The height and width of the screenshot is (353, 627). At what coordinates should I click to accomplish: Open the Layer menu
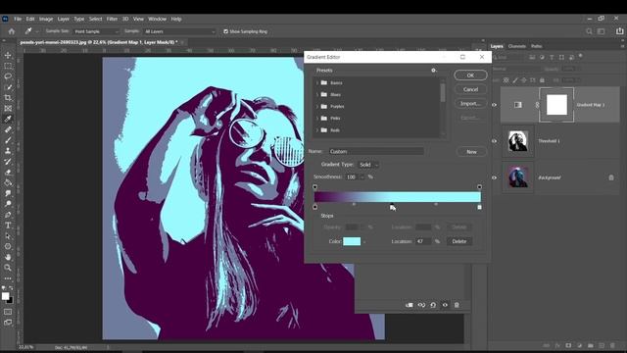tap(63, 19)
